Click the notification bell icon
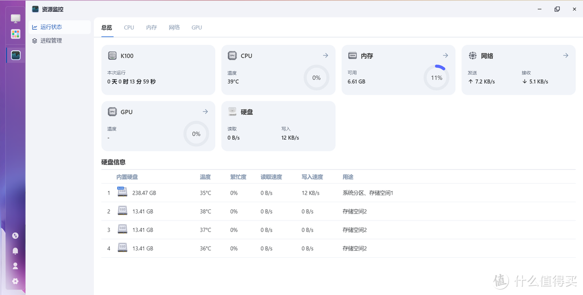This screenshot has height=295, width=583. pyautogui.click(x=15, y=251)
